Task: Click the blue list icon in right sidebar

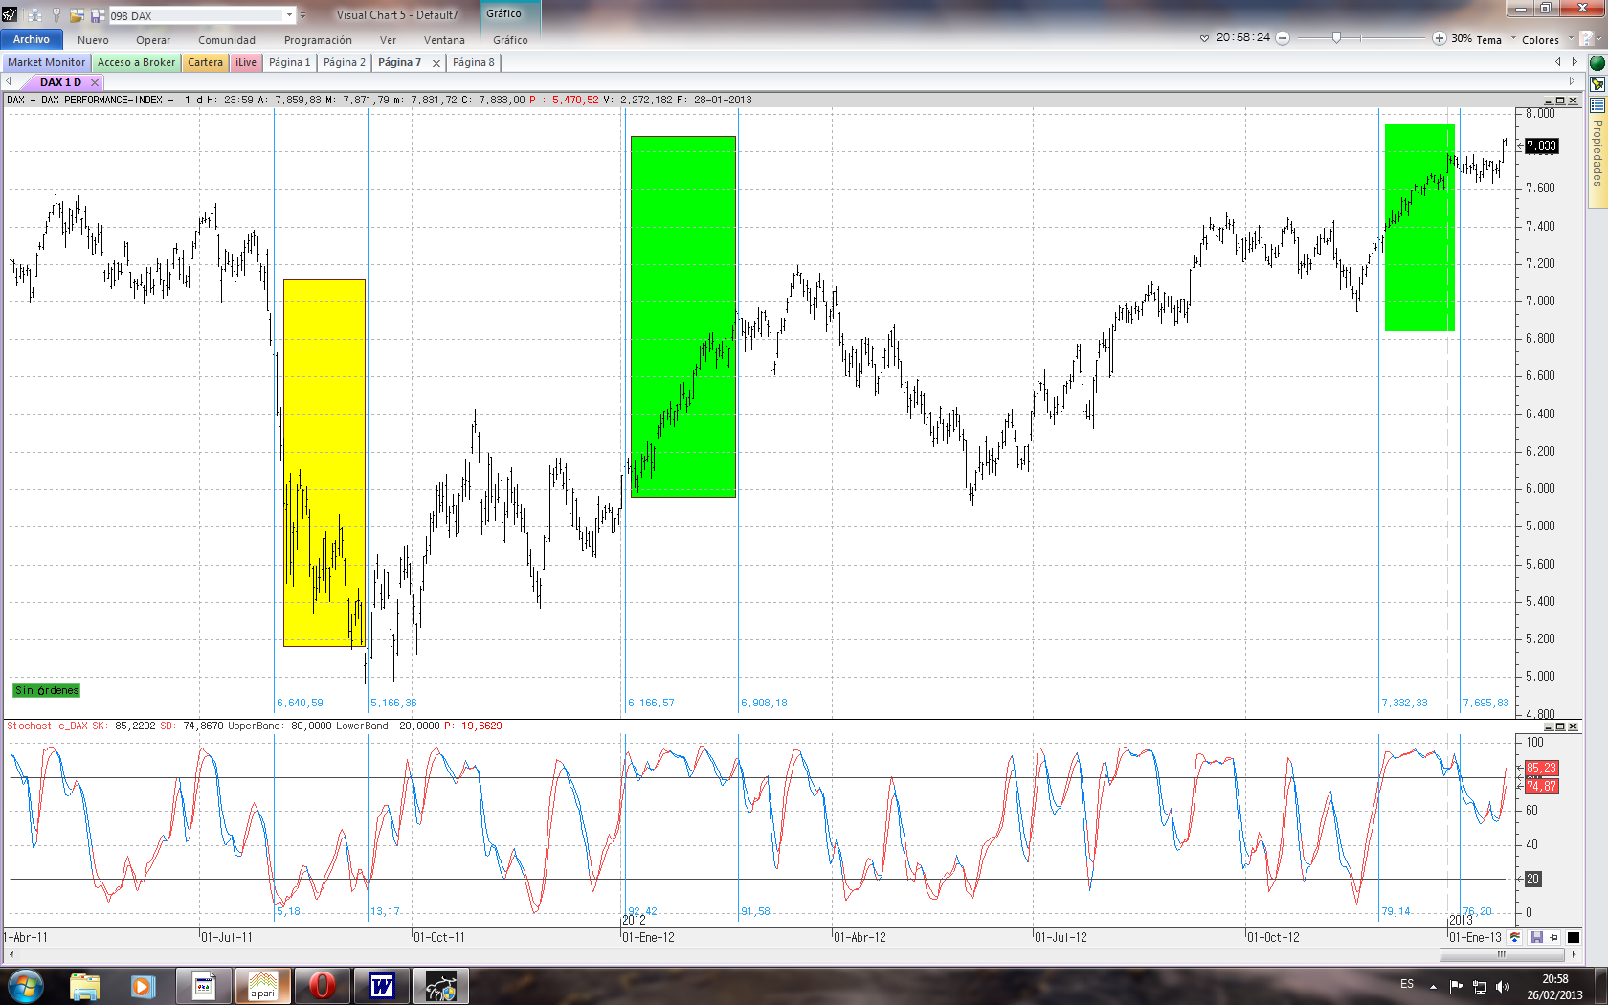Action: click(x=1597, y=105)
